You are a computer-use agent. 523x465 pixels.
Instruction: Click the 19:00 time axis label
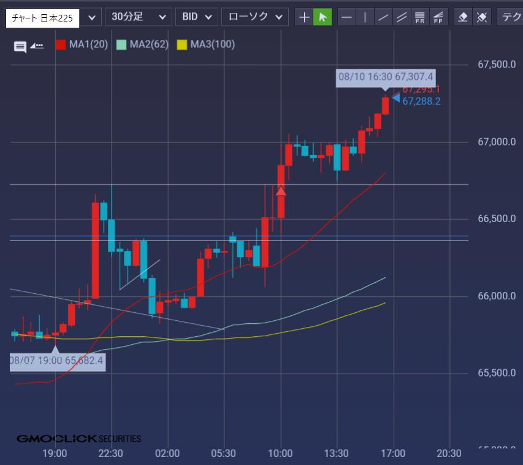(55, 453)
